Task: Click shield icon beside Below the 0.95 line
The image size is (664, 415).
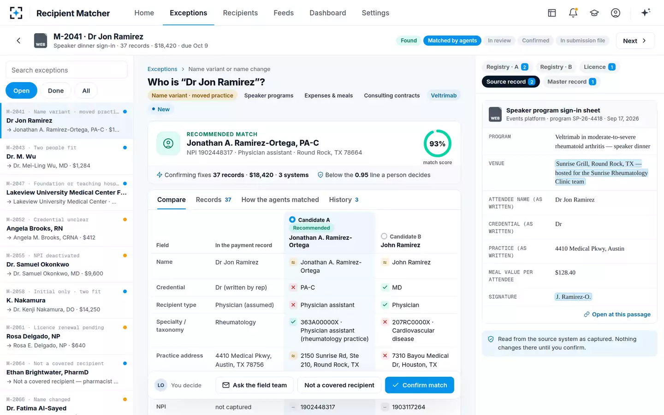Action: (x=320, y=175)
